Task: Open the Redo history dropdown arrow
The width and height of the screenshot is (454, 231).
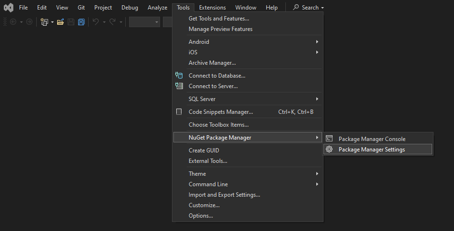Action: pos(121,22)
